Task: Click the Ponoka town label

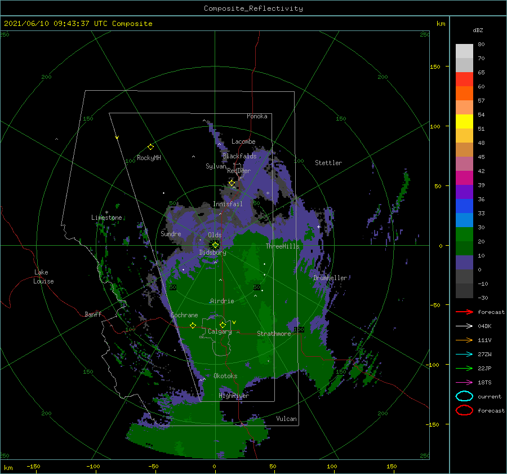Action: pyautogui.click(x=257, y=116)
